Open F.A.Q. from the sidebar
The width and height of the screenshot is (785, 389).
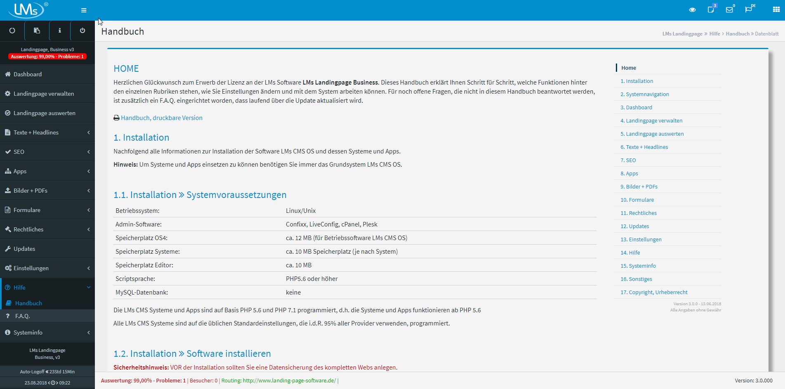(22, 316)
